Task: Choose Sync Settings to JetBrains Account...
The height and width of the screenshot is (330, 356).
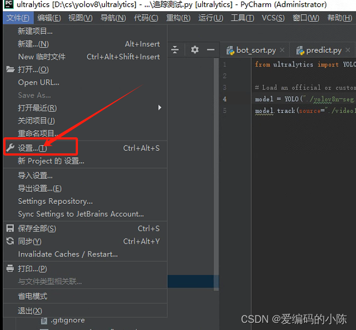Action: pyautogui.click(x=85, y=214)
